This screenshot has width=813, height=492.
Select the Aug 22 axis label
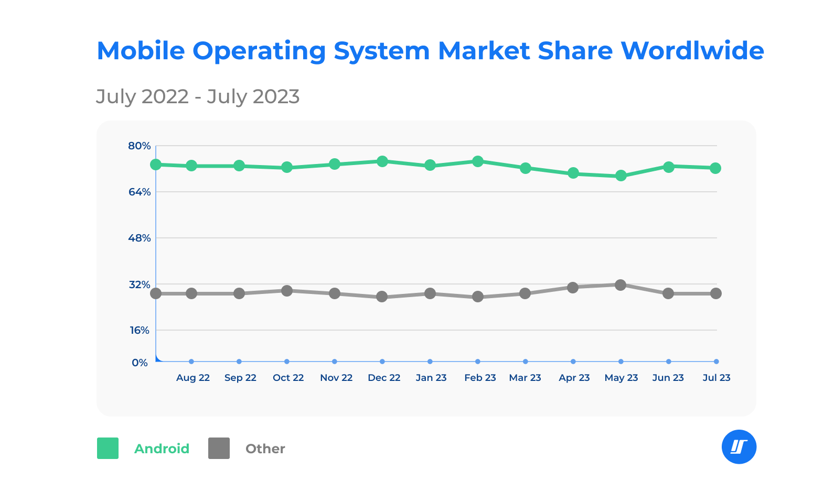(192, 377)
